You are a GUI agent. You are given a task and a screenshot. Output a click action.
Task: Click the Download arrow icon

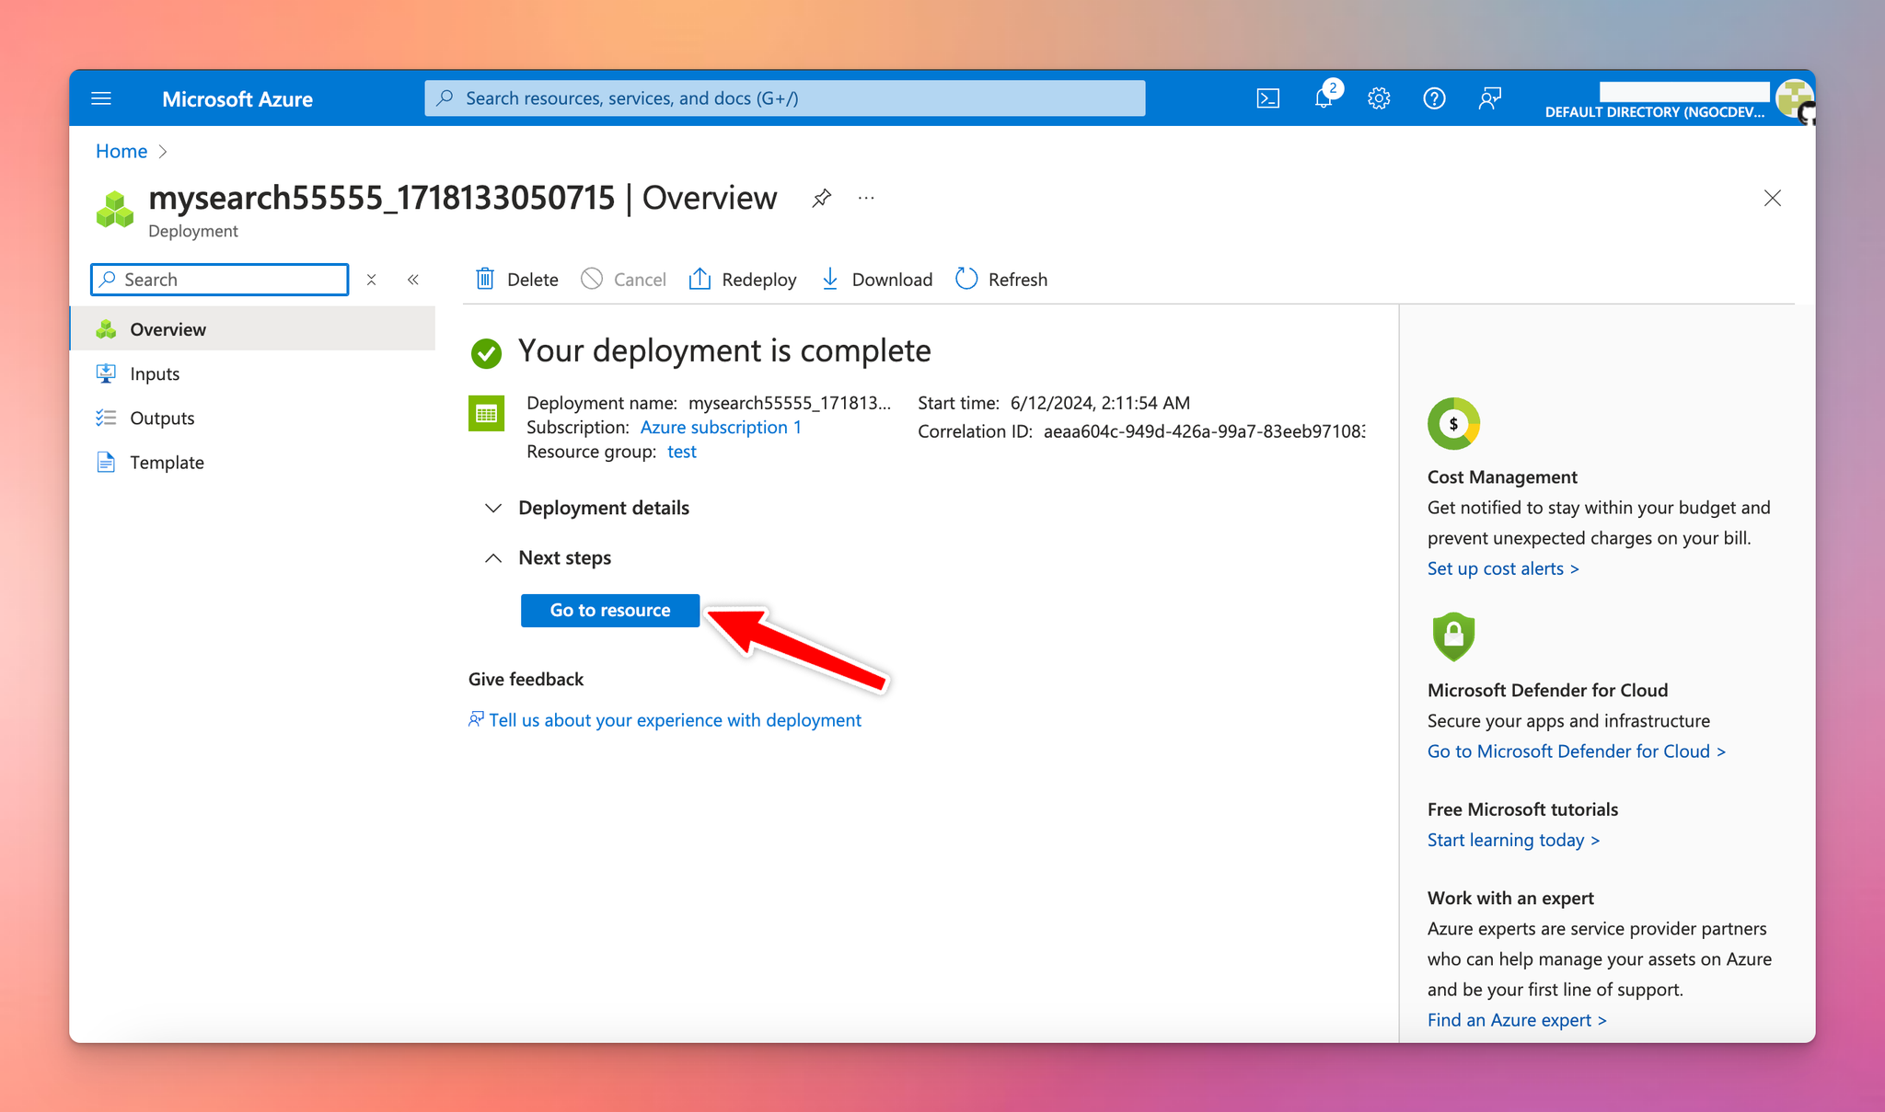[829, 279]
